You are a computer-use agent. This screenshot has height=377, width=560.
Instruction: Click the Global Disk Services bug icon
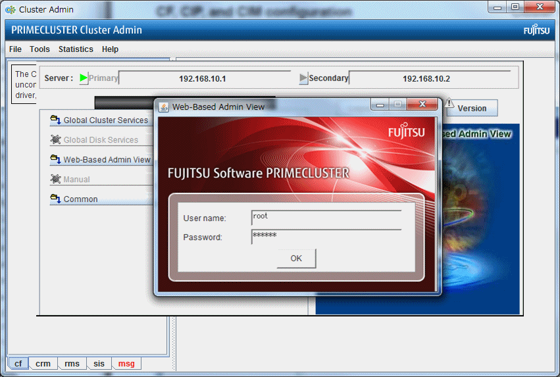55,139
